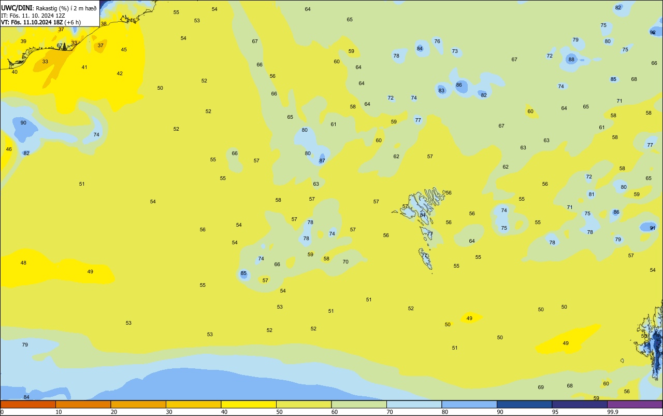
Task: Click the light green 60–70 legend segment
Action: tap(359, 404)
